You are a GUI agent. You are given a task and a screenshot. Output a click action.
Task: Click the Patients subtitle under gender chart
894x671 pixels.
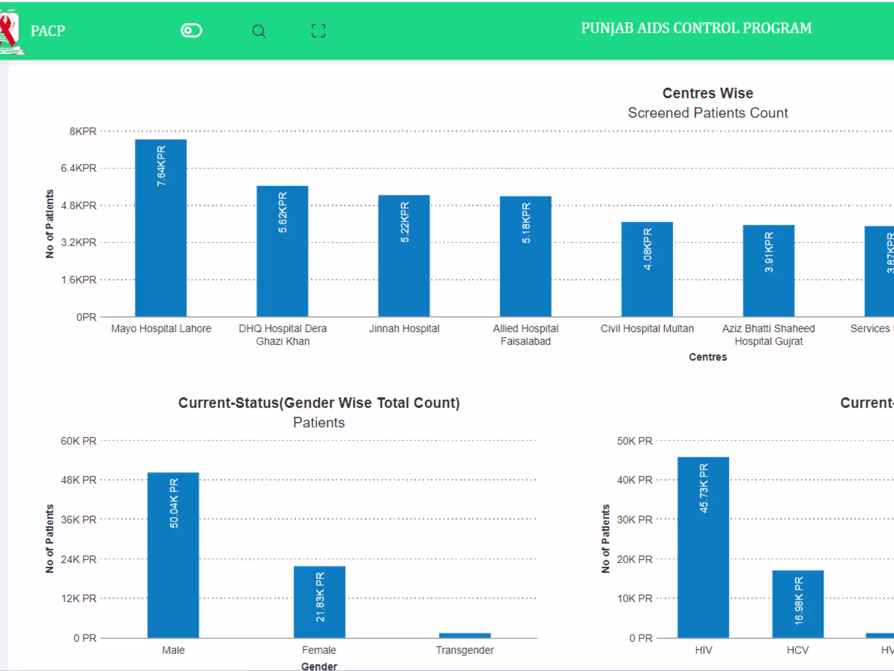319,422
